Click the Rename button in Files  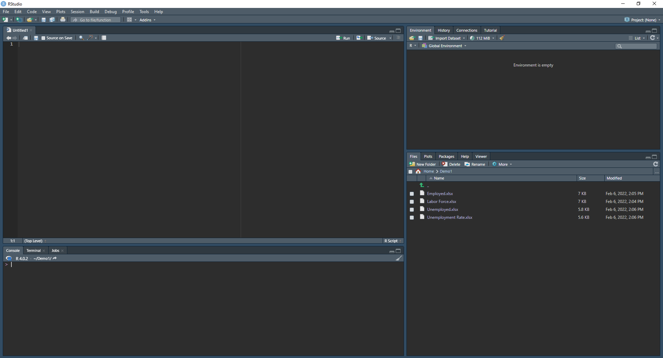coord(475,164)
